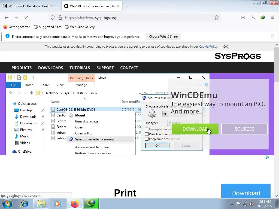279x209 pixels.
Task: Bookmark this page with the star
Action: point(217,17)
